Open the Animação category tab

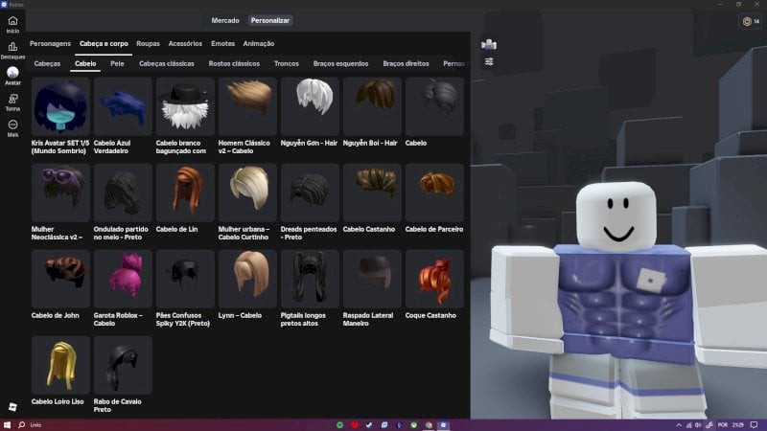point(259,43)
